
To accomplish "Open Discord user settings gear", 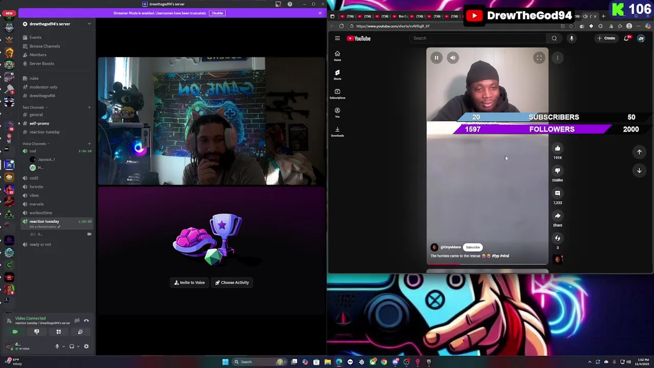I will tap(86, 347).
